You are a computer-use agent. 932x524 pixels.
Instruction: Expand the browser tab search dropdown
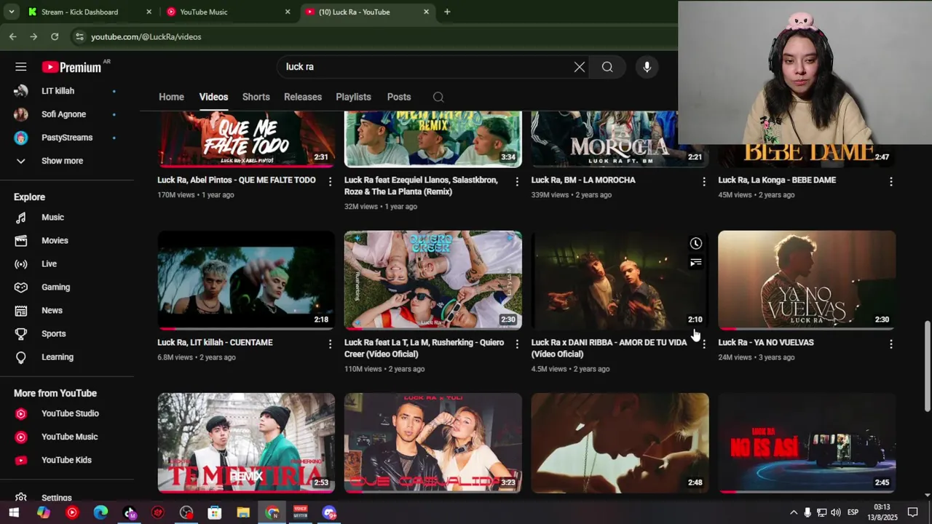11,12
